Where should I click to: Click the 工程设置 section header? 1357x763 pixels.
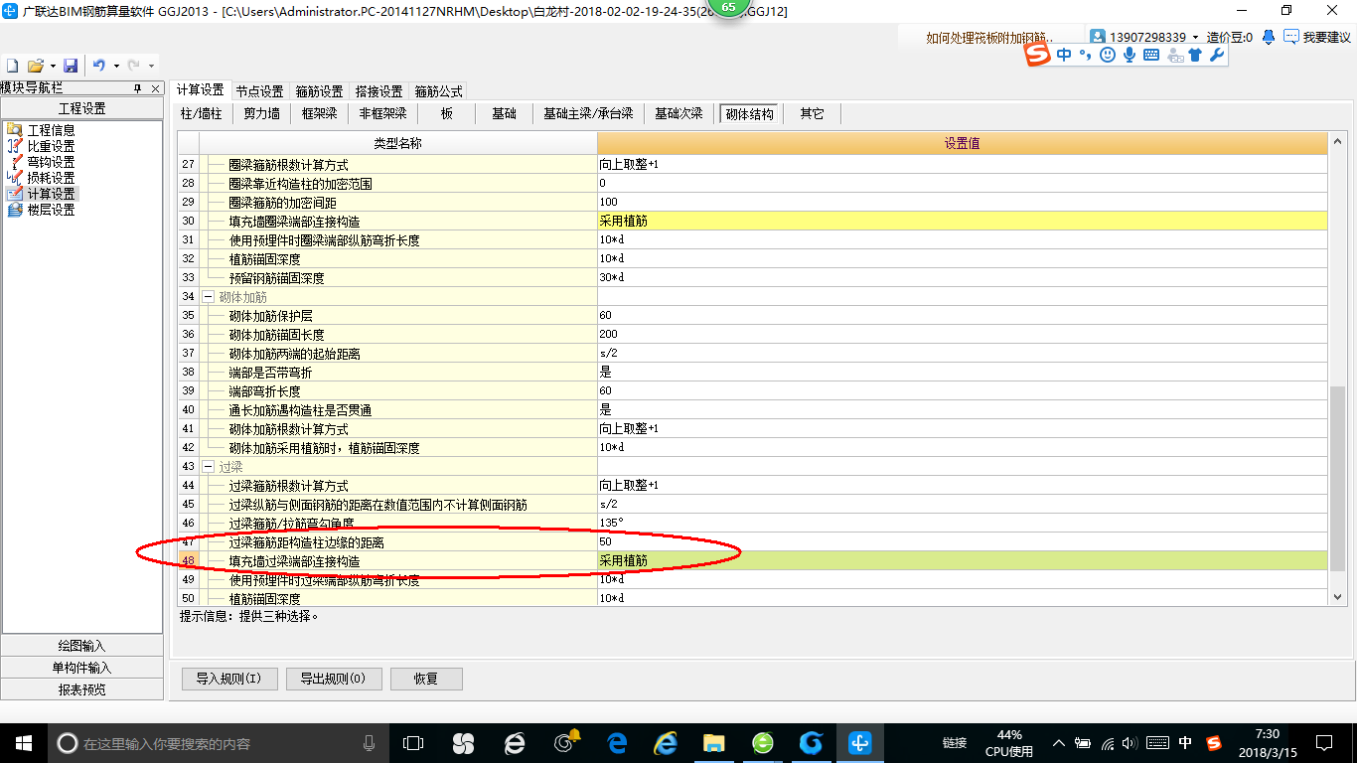tap(82, 108)
